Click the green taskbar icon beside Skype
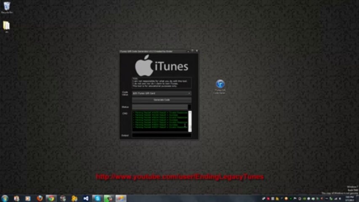Screen dimensions: 359x202 tap(109, 198)
